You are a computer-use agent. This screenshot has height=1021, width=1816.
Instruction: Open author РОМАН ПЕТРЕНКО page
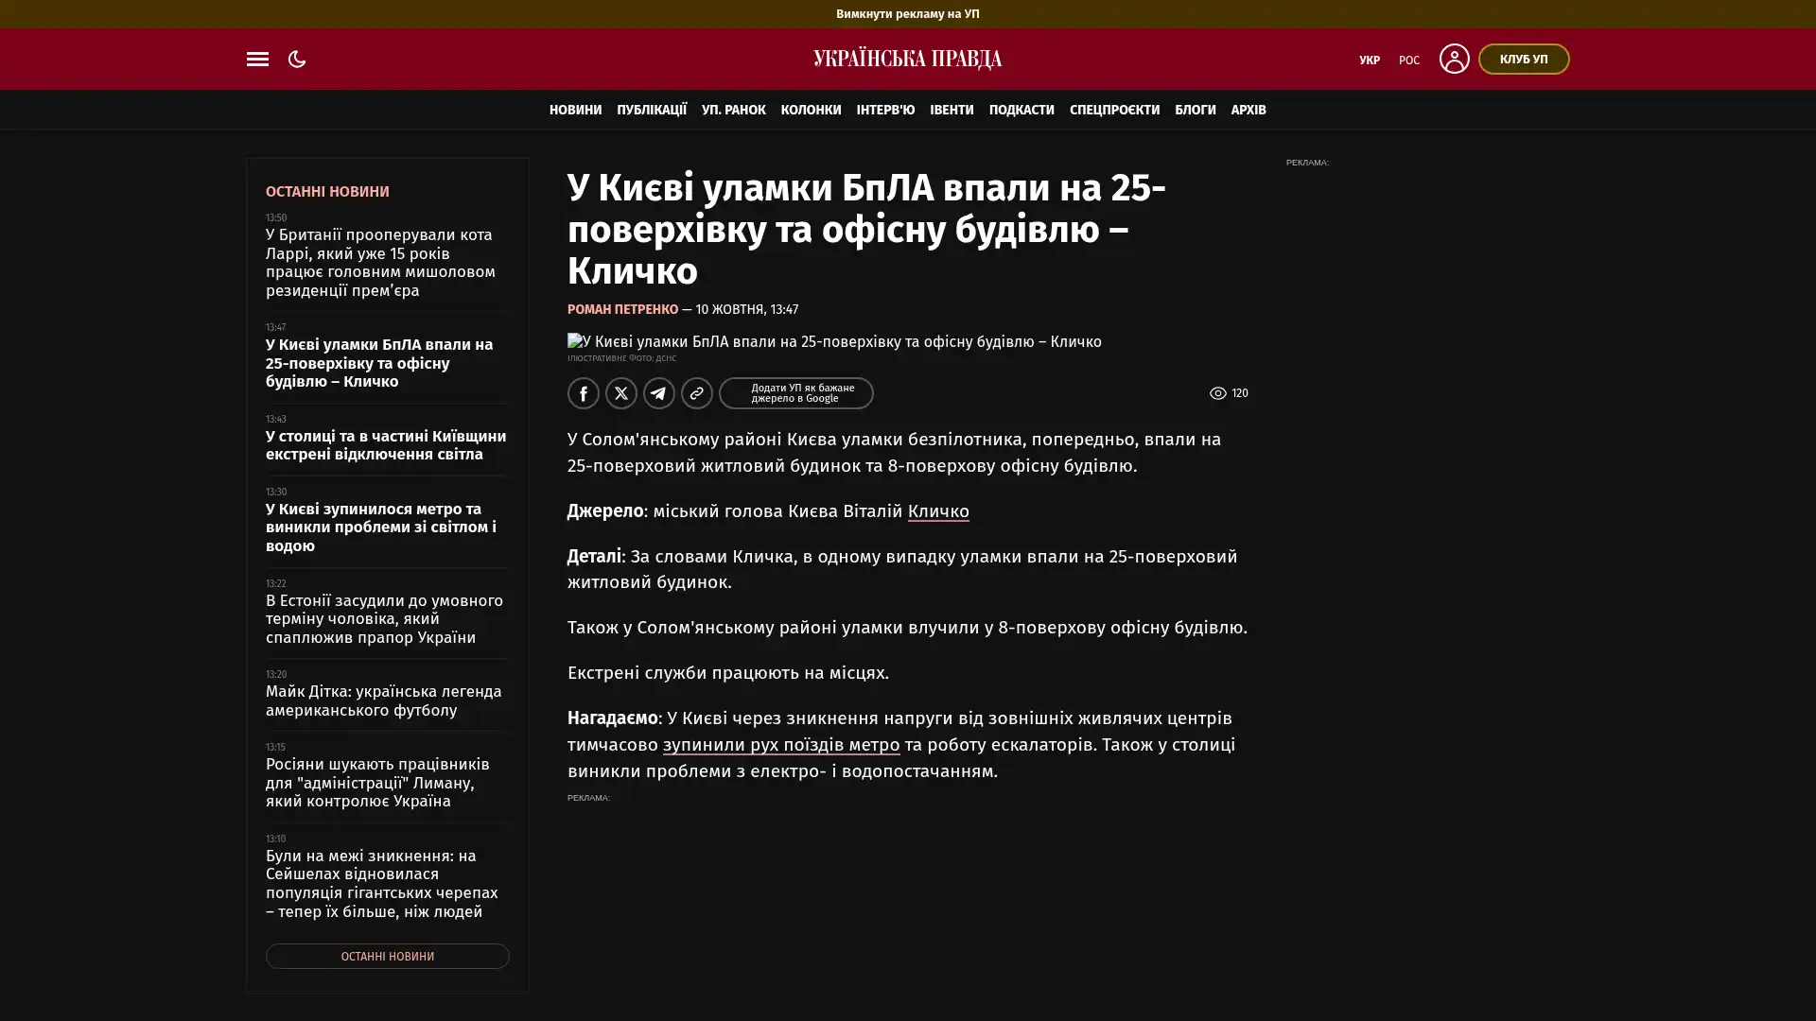click(622, 309)
